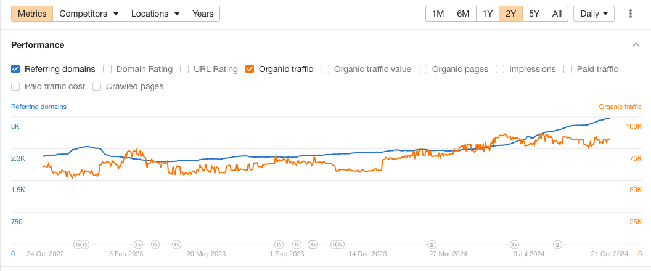Click the '2' marker near 27 Mar 2024
This screenshot has width=651, height=271.
432,245
